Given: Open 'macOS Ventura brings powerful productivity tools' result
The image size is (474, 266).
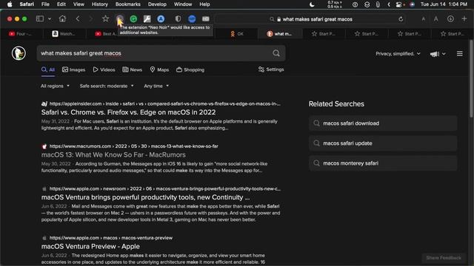Looking at the screenshot, I should [145, 197].
